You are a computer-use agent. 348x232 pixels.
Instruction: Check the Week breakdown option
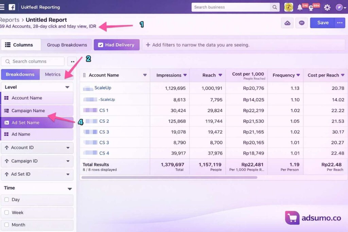tap(7, 213)
